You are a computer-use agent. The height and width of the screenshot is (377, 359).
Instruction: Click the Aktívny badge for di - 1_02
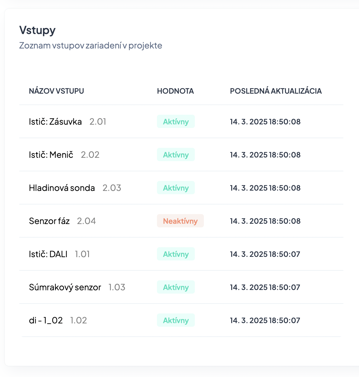(176, 320)
